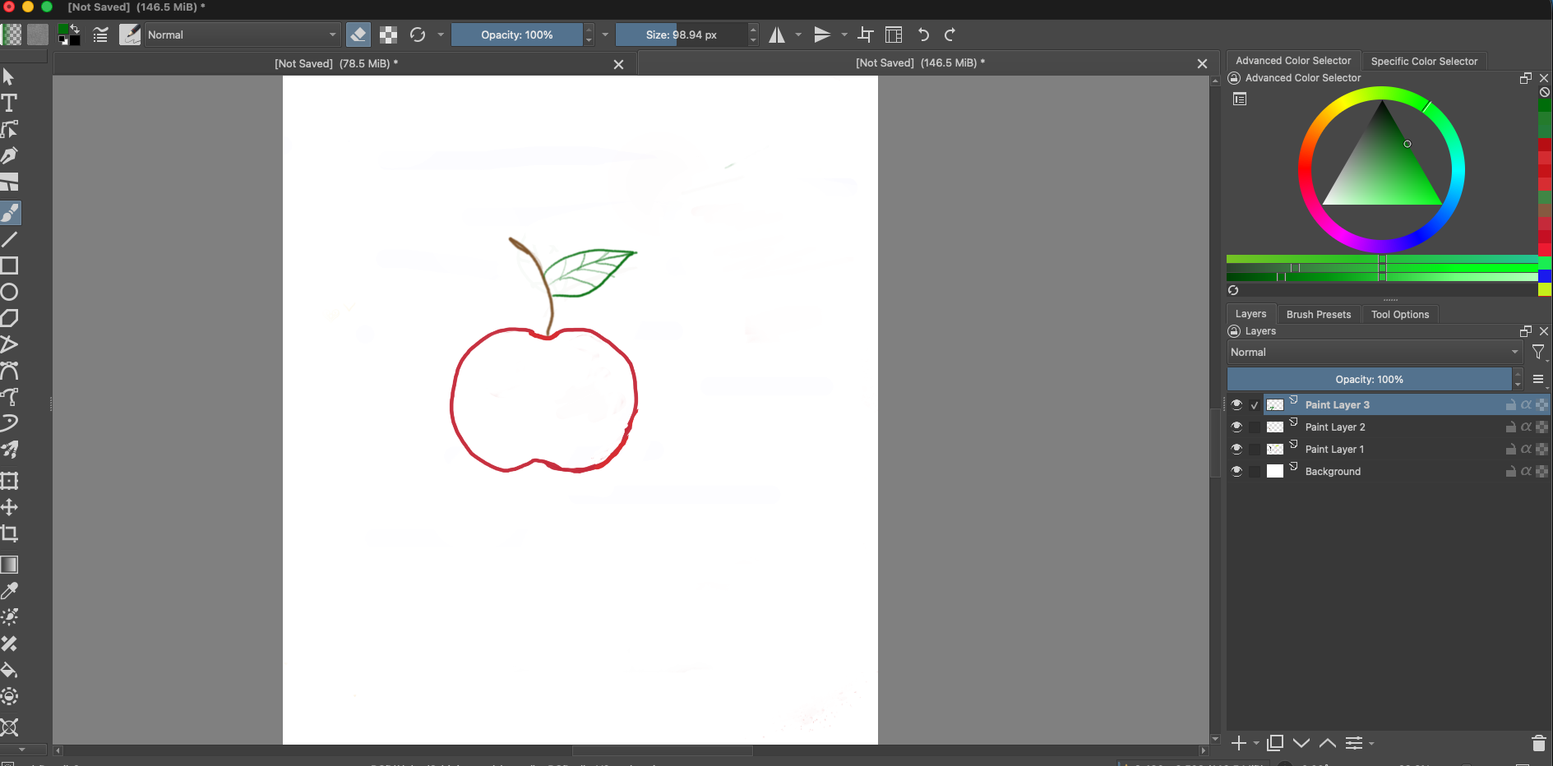
Task: Open the reload preset dropdown arrow
Action: pos(441,35)
